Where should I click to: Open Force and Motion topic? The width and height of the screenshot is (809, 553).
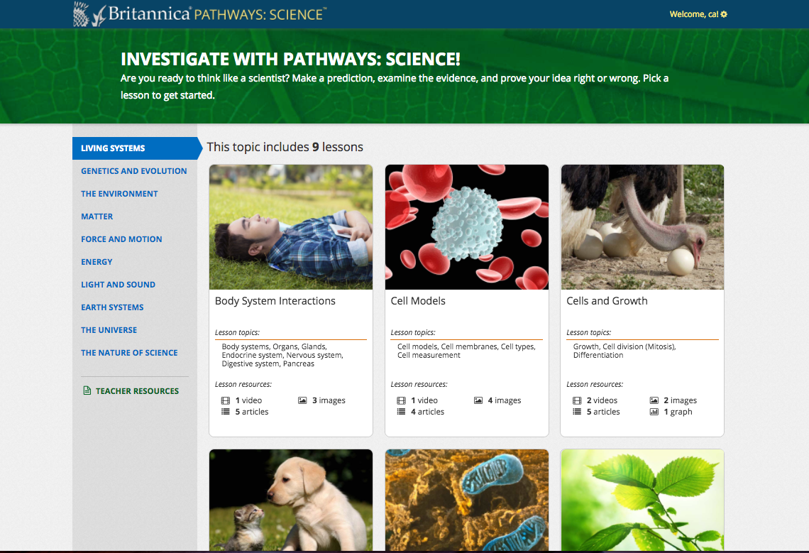[x=121, y=239]
